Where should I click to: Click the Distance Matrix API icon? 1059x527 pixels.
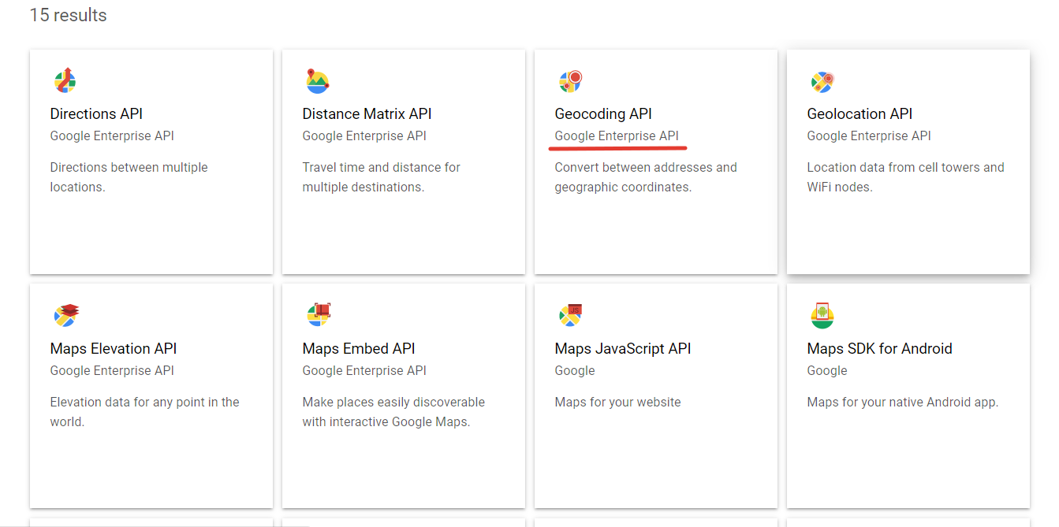point(317,80)
